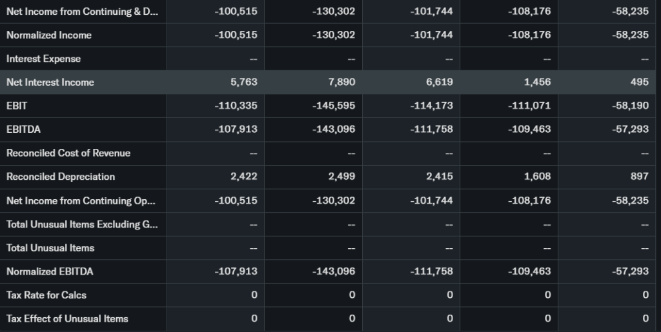This screenshot has height=332, width=661.
Task: Click the EBITDA row label
Action: [23, 130]
